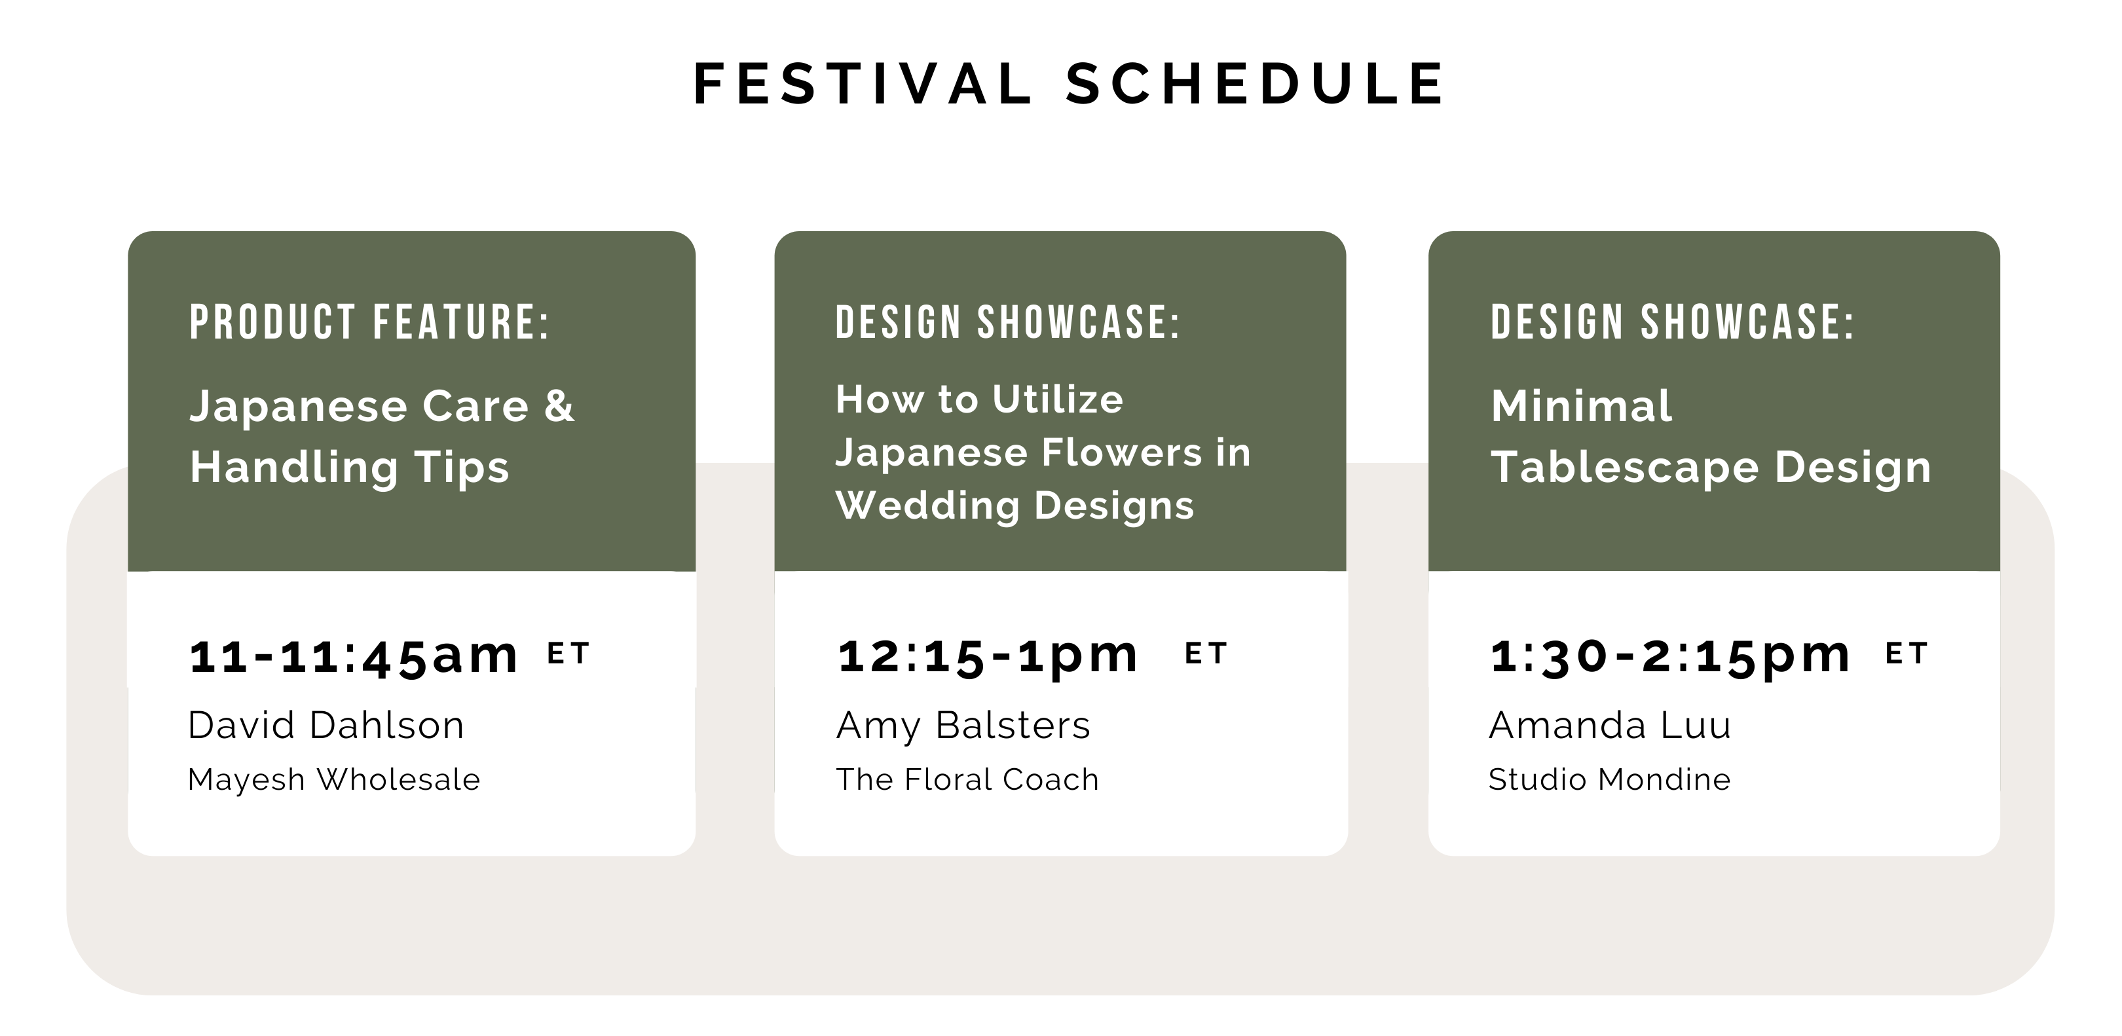Click the Festival Schedule heading
The image size is (2122, 1036).
coord(1070,84)
